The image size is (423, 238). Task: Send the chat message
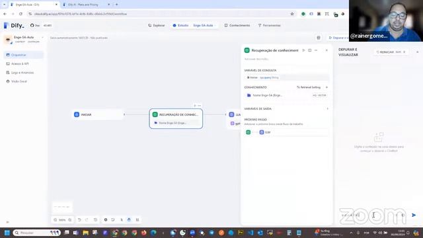pos(414,215)
